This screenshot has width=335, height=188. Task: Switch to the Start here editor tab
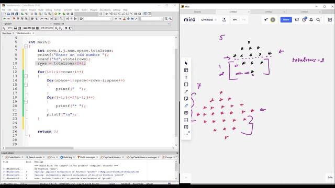[7, 33]
